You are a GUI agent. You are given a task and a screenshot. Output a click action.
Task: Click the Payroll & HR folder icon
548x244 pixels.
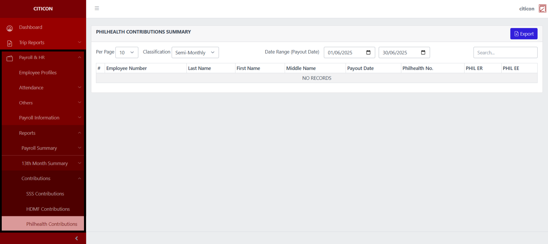(x=10, y=58)
